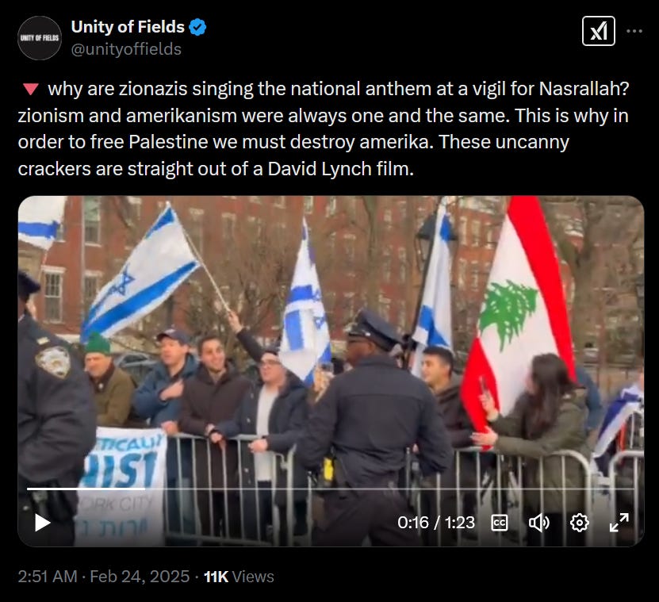Click the red triangle emoji in post
This screenshot has height=602, width=659.
point(30,90)
